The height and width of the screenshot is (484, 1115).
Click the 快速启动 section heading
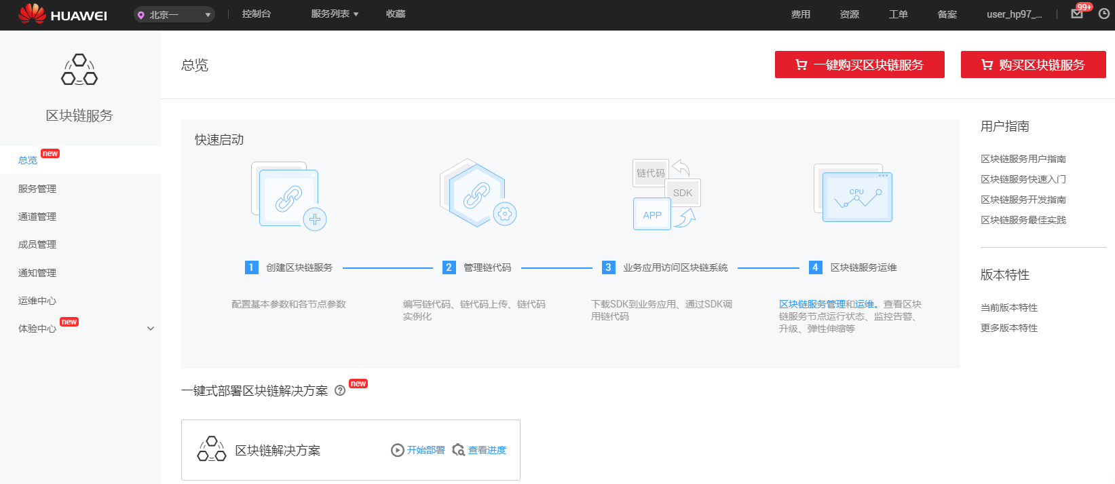point(219,140)
